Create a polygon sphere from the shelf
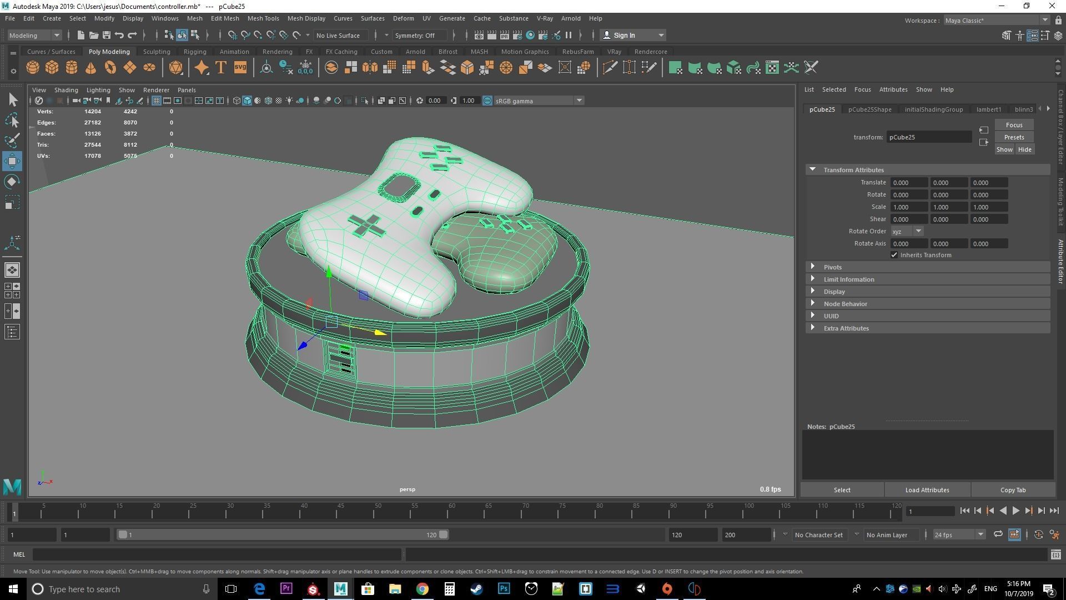1066x600 pixels. [32, 67]
